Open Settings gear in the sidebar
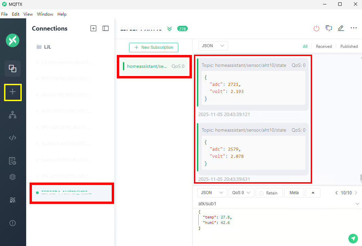 [x=13, y=177]
